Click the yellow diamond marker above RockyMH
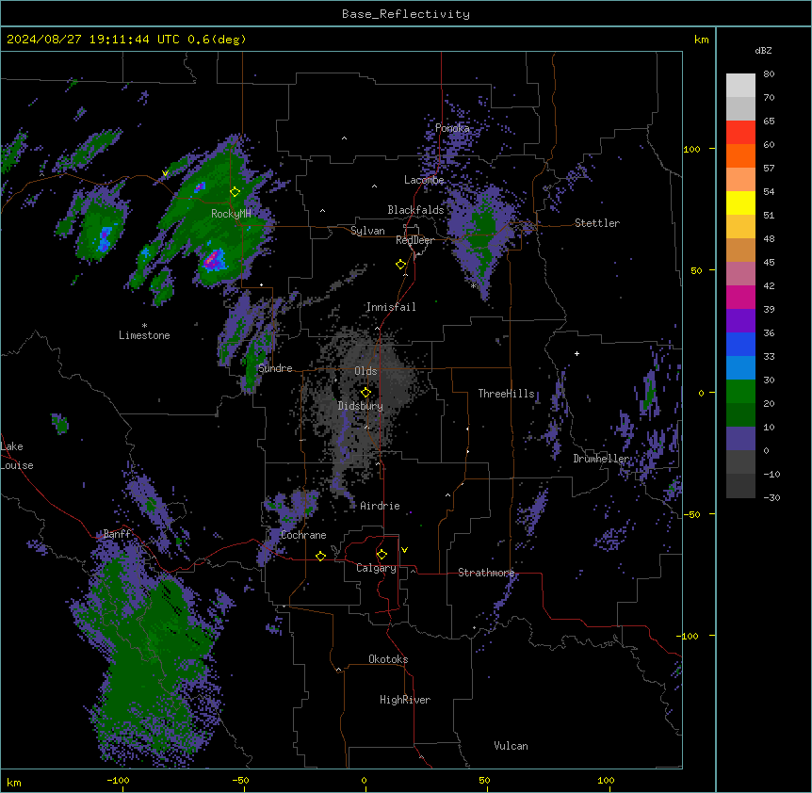 [x=235, y=192]
